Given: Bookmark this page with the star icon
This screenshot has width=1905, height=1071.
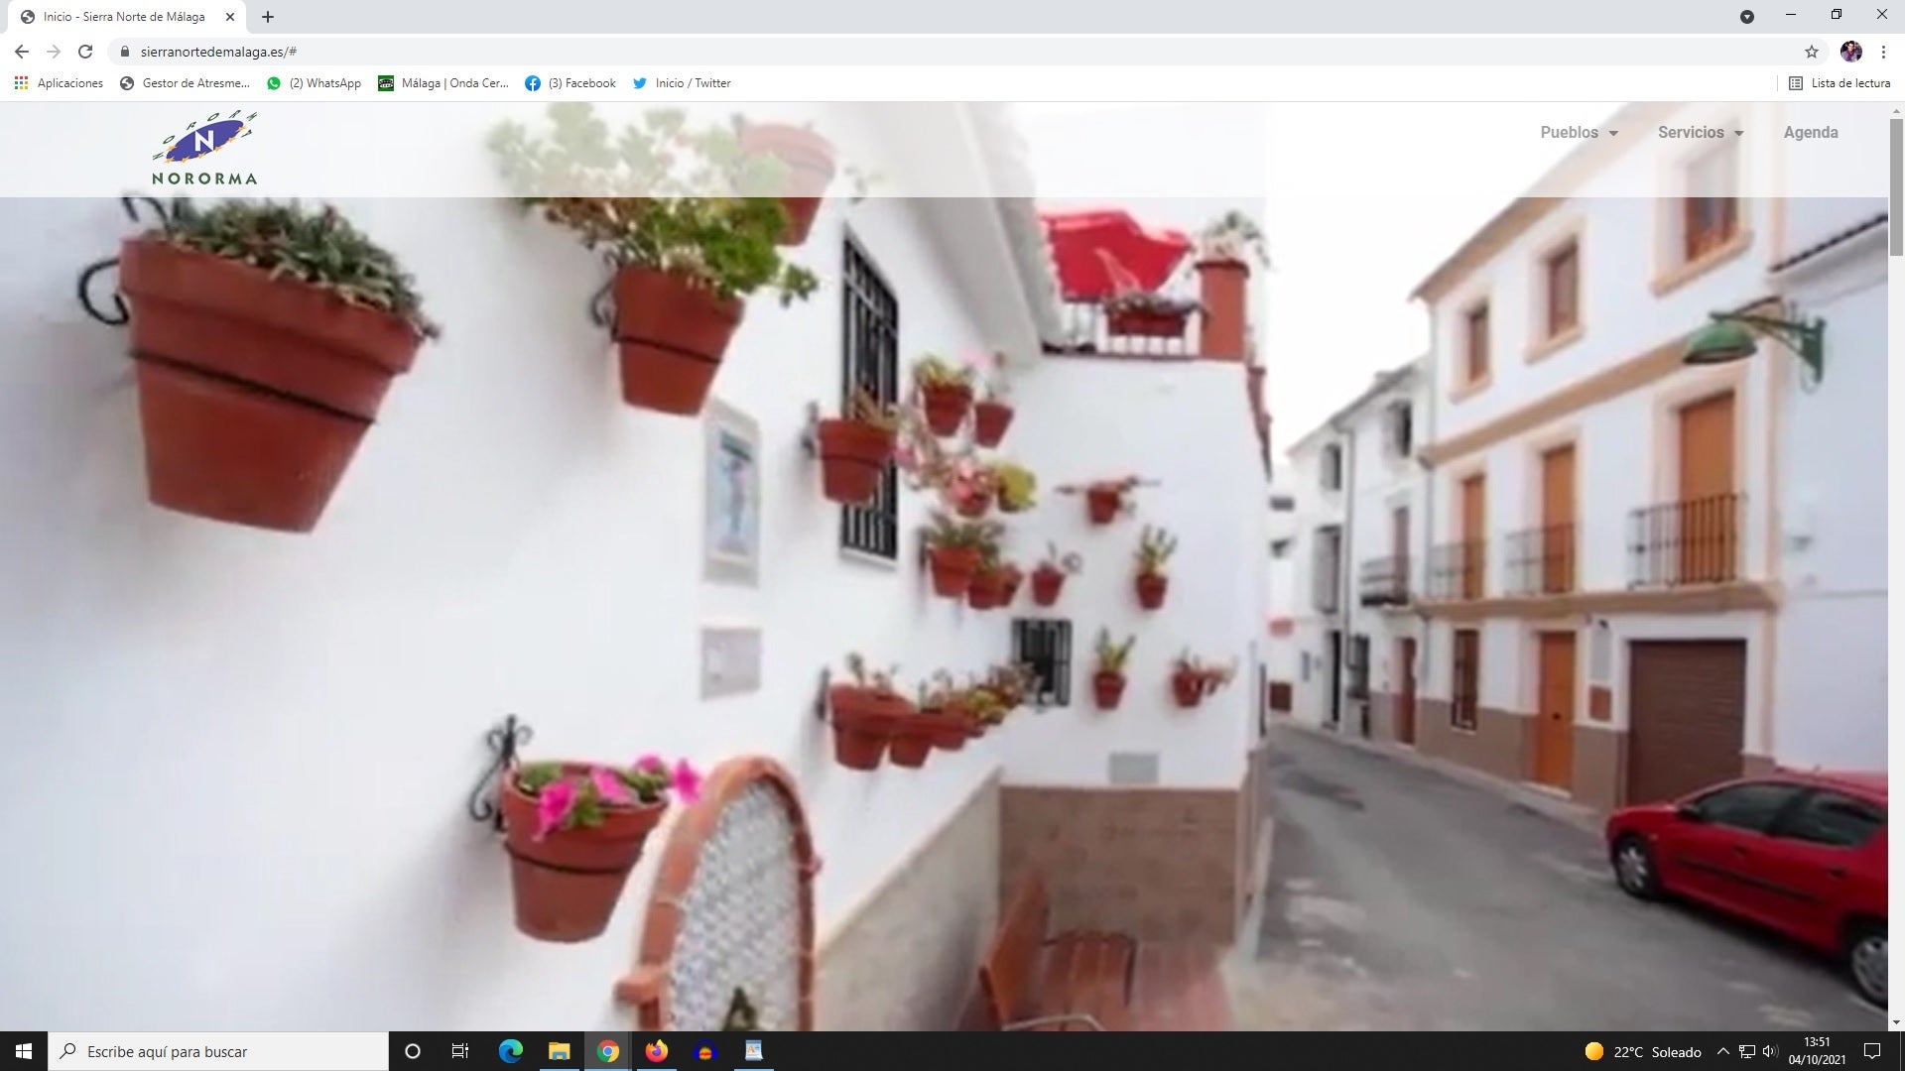Looking at the screenshot, I should [1813, 51].
